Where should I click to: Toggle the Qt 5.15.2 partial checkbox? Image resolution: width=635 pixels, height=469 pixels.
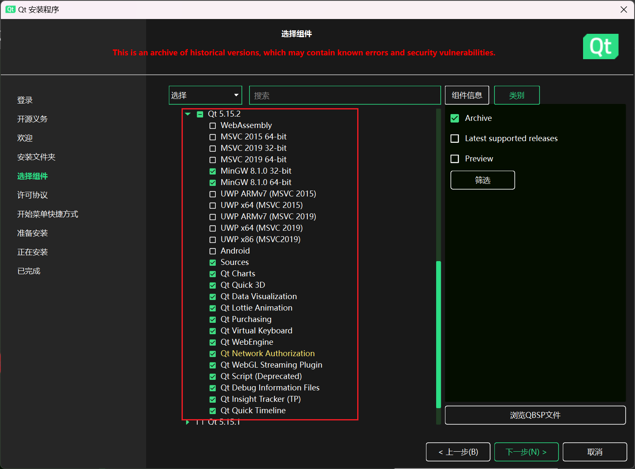tap(200, 114)
